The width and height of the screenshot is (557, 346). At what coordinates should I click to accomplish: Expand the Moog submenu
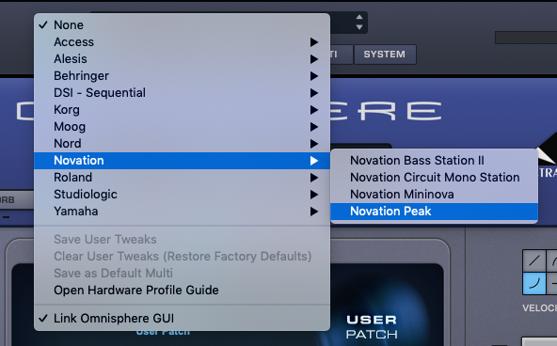pos(182,127)
